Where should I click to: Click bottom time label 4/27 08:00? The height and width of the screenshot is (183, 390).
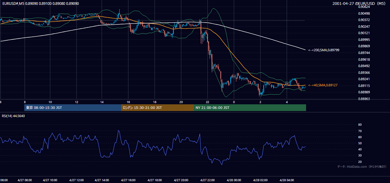pos(24,180)
